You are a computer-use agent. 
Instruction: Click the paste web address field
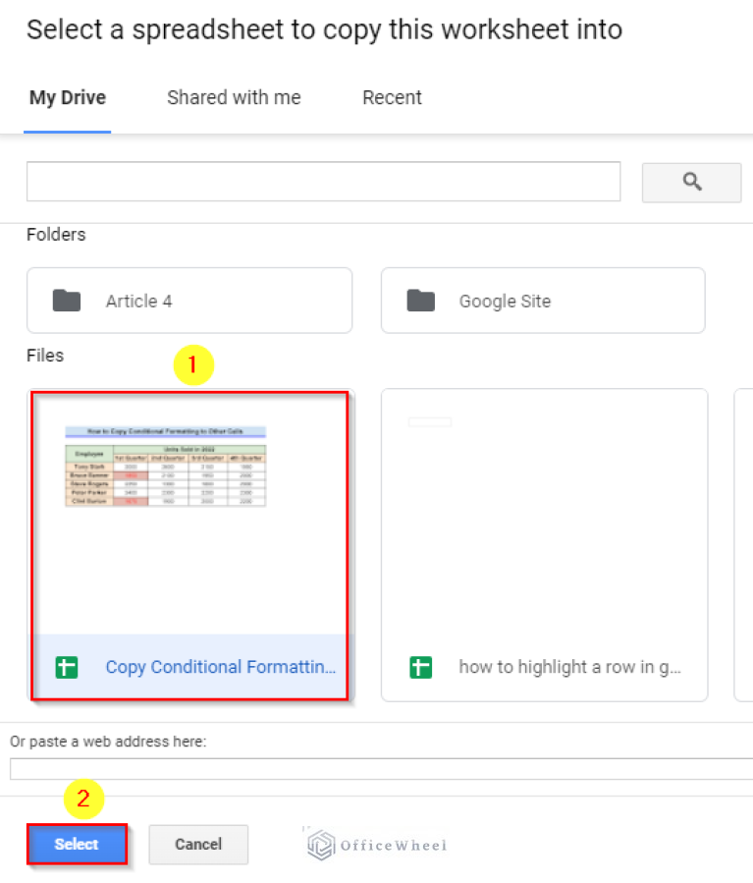tap(381, 768)
